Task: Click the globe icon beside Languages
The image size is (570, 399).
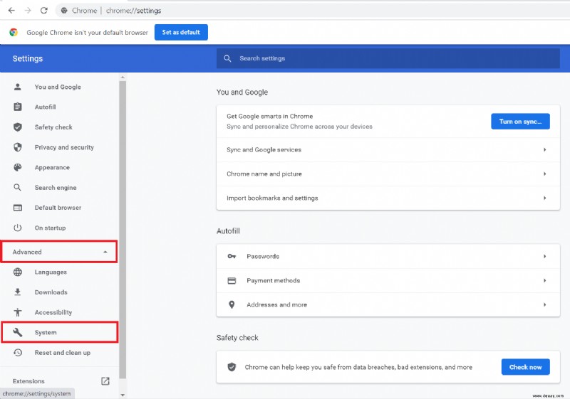Action: point(17,272)
